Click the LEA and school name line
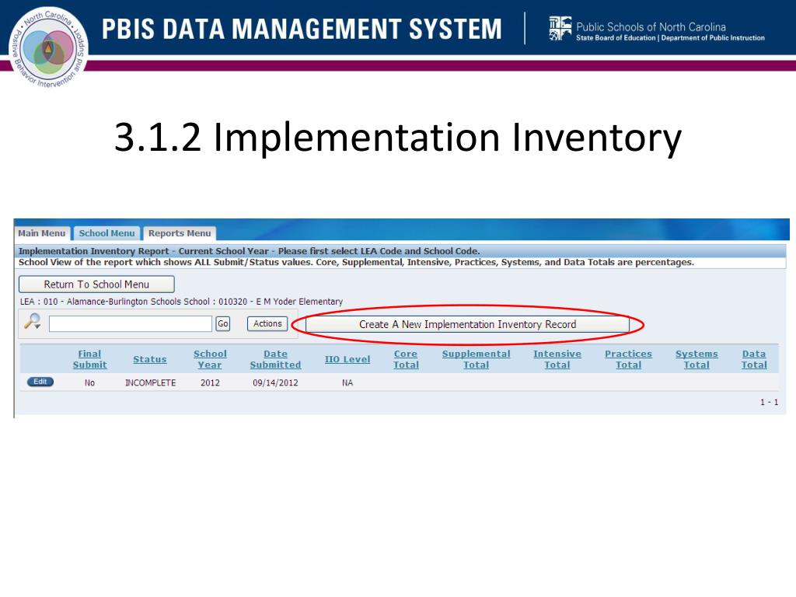The height and width of the screenshot is (597, 796). (181, 302)
